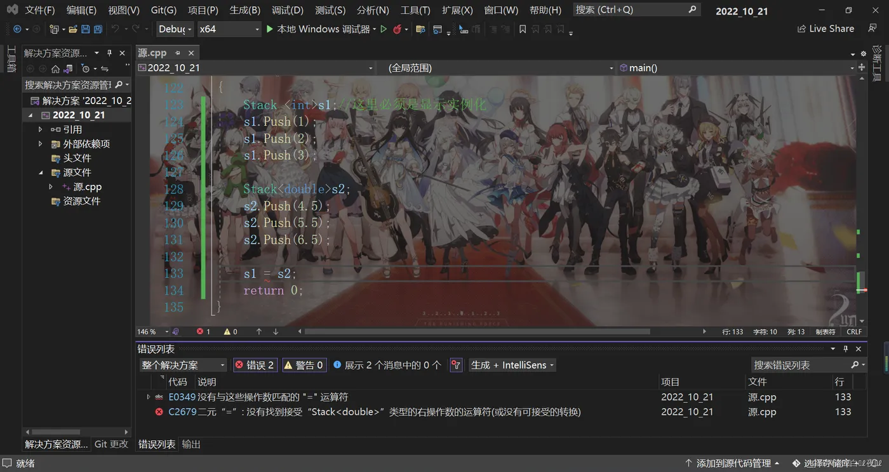Click the home icon in Solution Explorer toolbar

coord(55,69)
